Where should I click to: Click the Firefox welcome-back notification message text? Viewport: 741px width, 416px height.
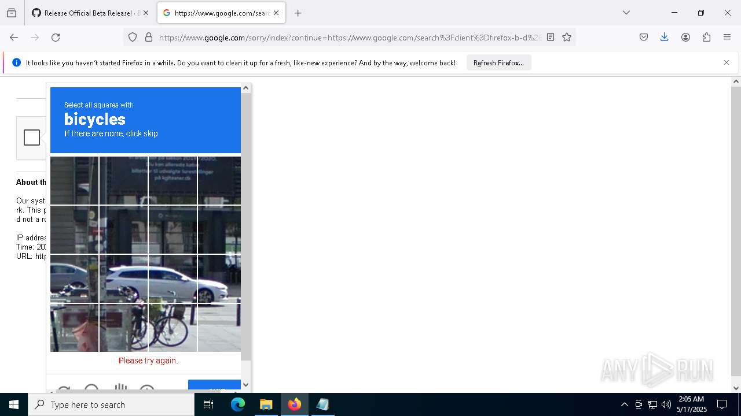point(241,62)
